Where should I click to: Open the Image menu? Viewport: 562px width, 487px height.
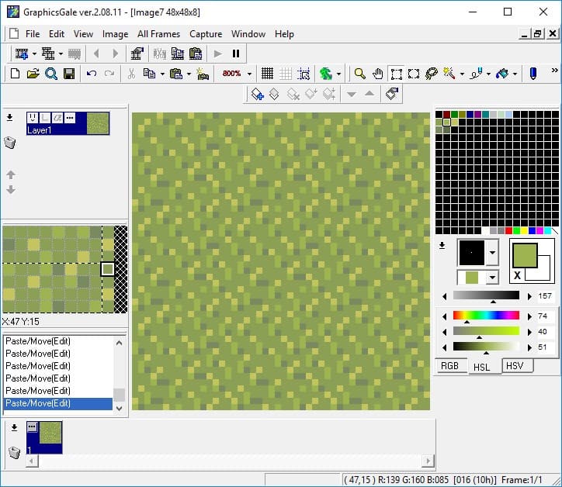115,34
